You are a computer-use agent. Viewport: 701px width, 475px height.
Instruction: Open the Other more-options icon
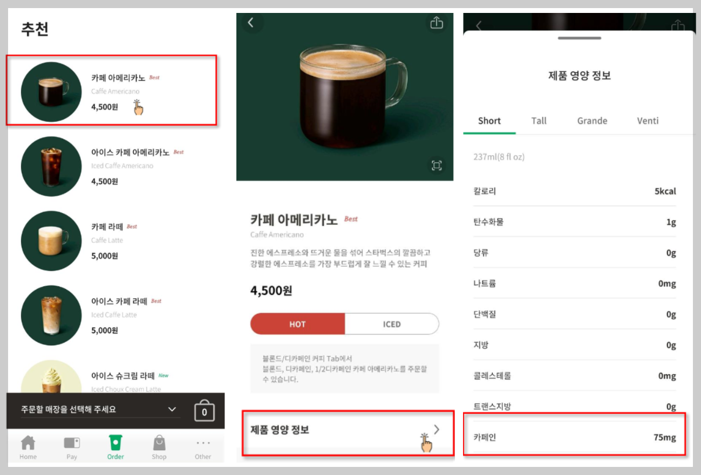click(x=203, y=443)
